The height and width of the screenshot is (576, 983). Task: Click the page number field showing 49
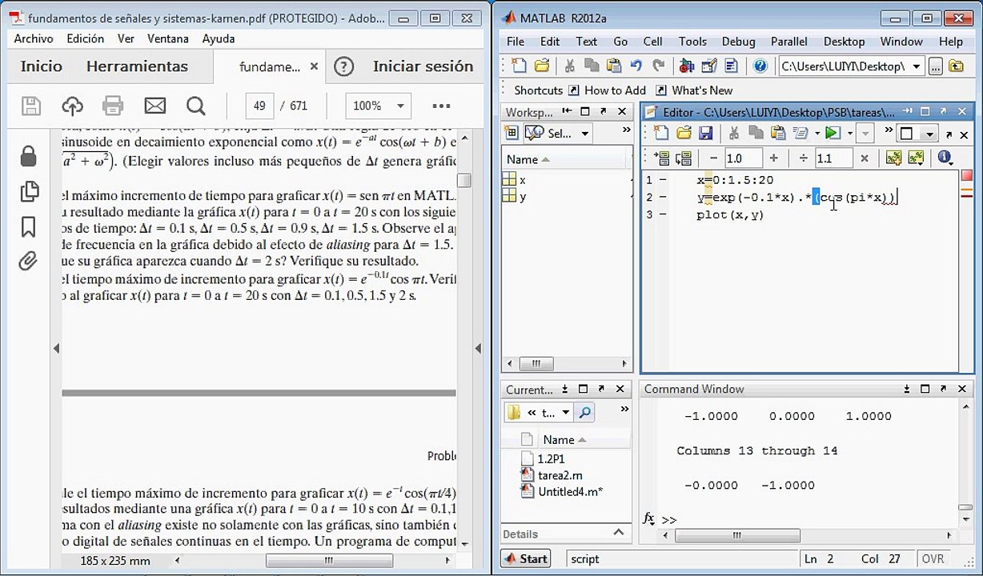pyautogui.click(x=259, y=106)
